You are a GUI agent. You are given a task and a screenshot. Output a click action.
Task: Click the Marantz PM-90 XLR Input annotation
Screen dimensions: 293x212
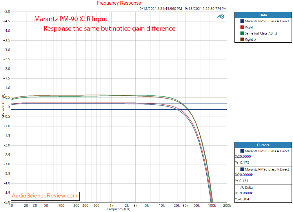coord(71,19)
